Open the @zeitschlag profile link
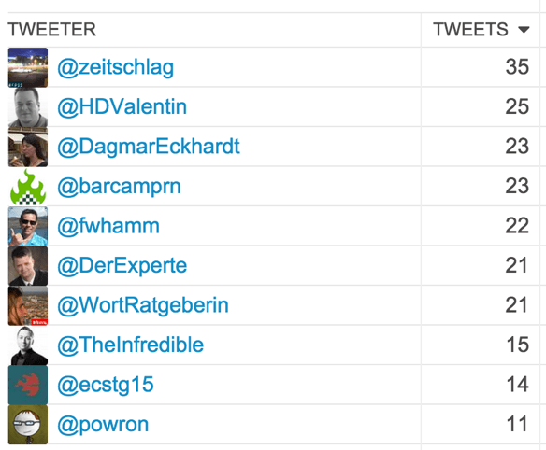The image size is (546, 450). click(115, 68)
